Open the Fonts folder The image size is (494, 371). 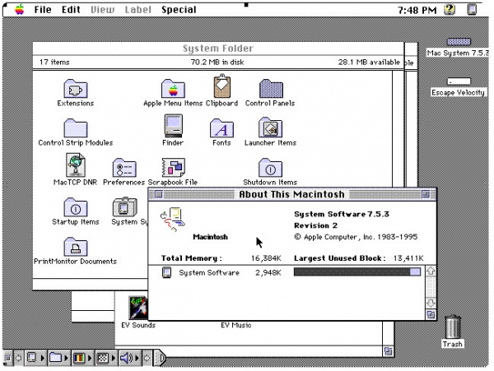221,128
